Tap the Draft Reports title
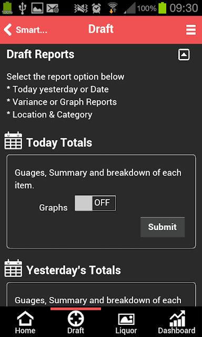202x337 pixels. (x=41, y=54)
